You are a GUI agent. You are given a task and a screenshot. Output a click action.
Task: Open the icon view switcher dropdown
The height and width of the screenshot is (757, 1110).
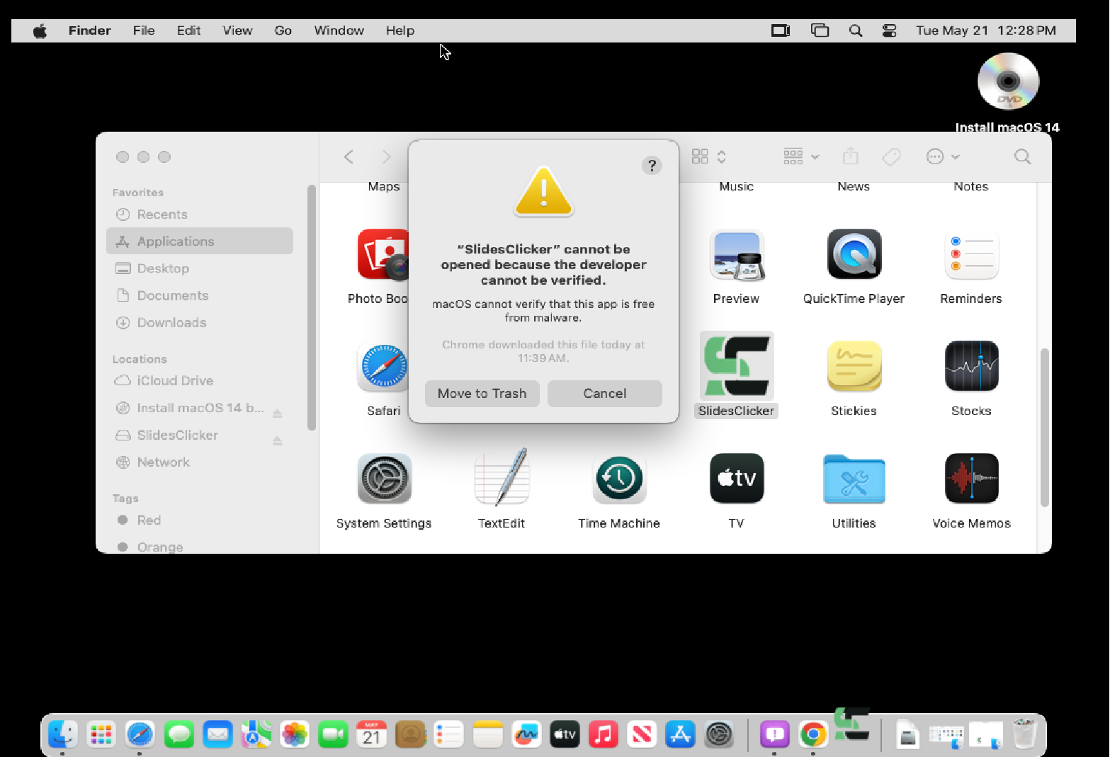[709, 156]
